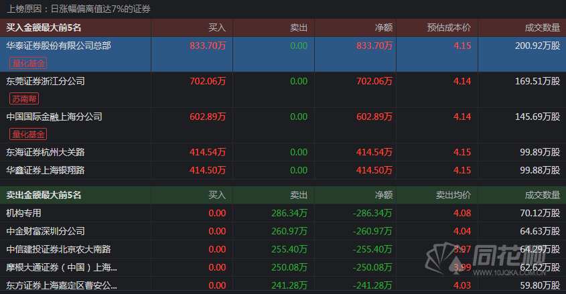Screen dimensions: 566x294
Task: Click the 苏南帮 tag under 东莞证券浙江分公司
Action: coord(24,98)
